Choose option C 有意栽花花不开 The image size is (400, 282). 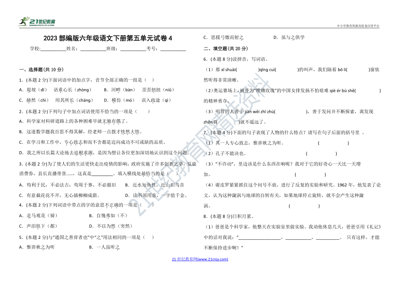(60, 196)
